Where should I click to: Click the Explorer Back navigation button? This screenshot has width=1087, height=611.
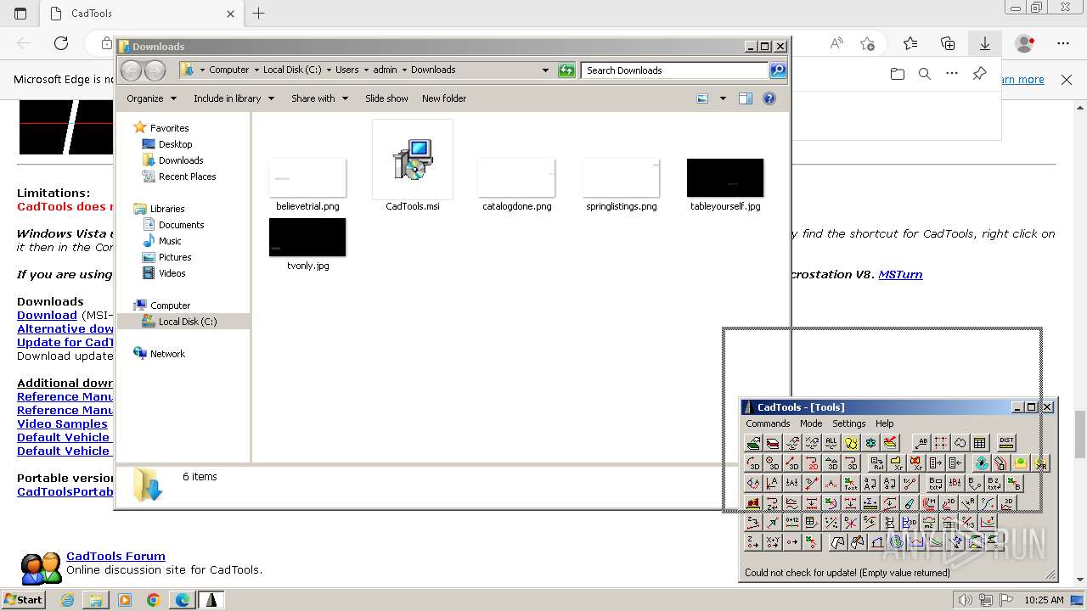tap(132, 70)
